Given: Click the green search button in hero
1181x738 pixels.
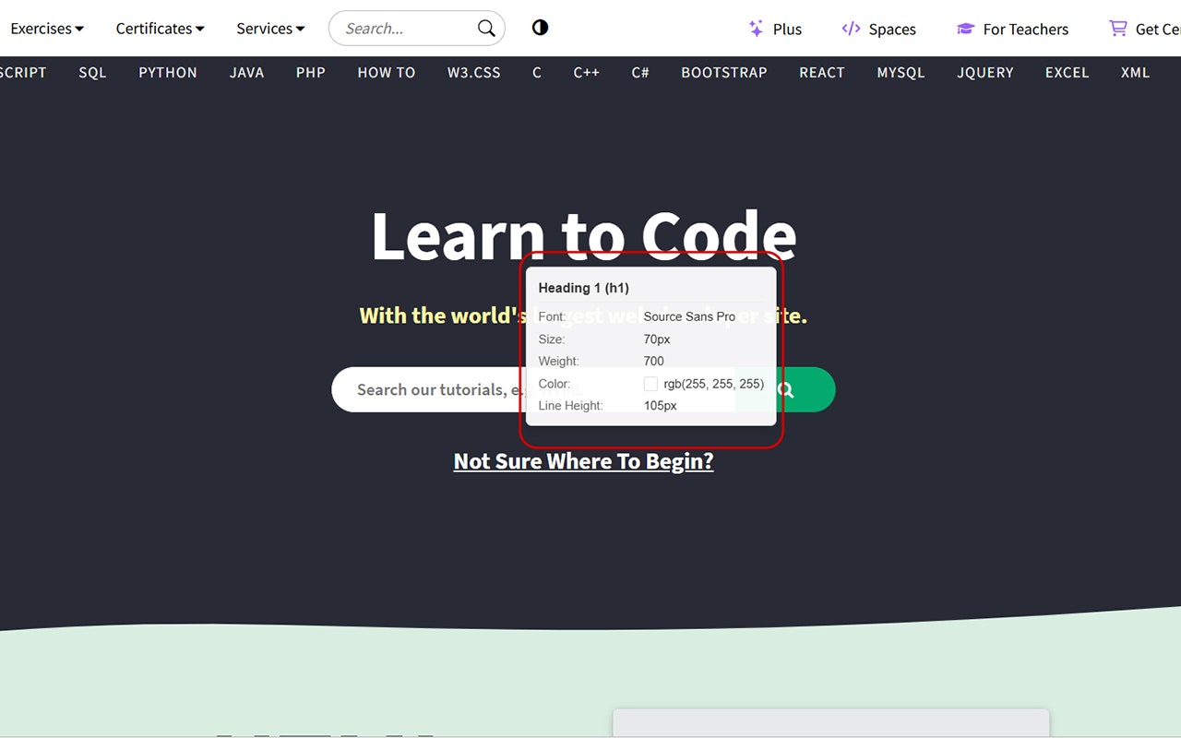Looking at the screenshot, I should pos(785,390).
